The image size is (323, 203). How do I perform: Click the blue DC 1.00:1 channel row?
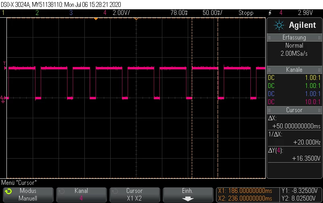pos(294,94)
